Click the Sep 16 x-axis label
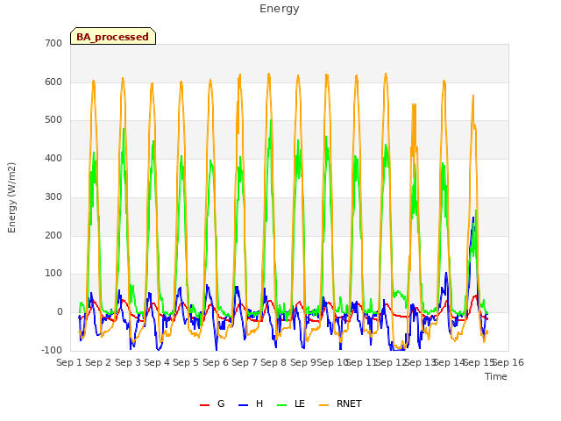This screenshot has height=421, width=561. point(508,362)
